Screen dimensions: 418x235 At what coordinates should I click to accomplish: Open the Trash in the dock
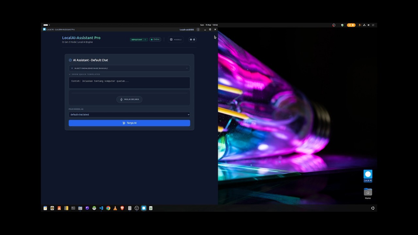coord(151,208)
